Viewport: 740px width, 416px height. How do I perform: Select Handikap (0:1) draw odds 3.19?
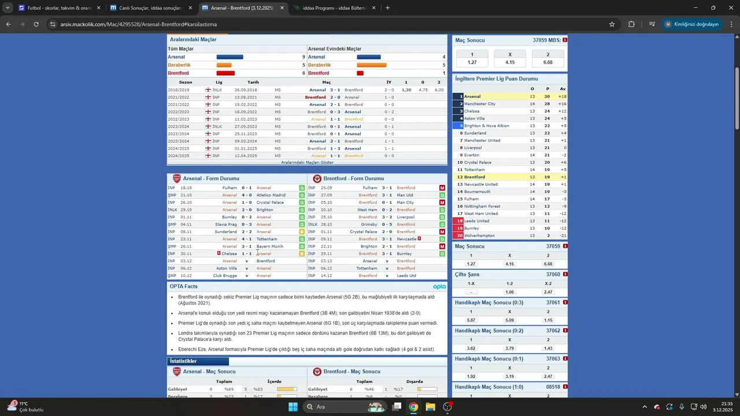509,377
